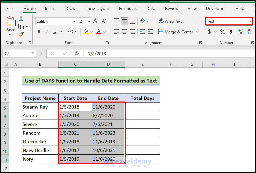This screenshot has height=173, width=256.
Task: Toggle Italic formatting
Action: [47, 32]
